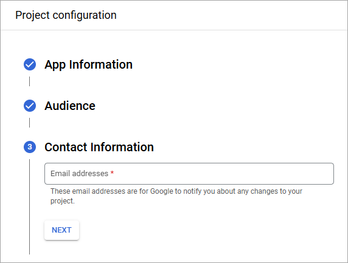Click the word App in App Information
The image size is (348, 263).
[x=55, y=65]
